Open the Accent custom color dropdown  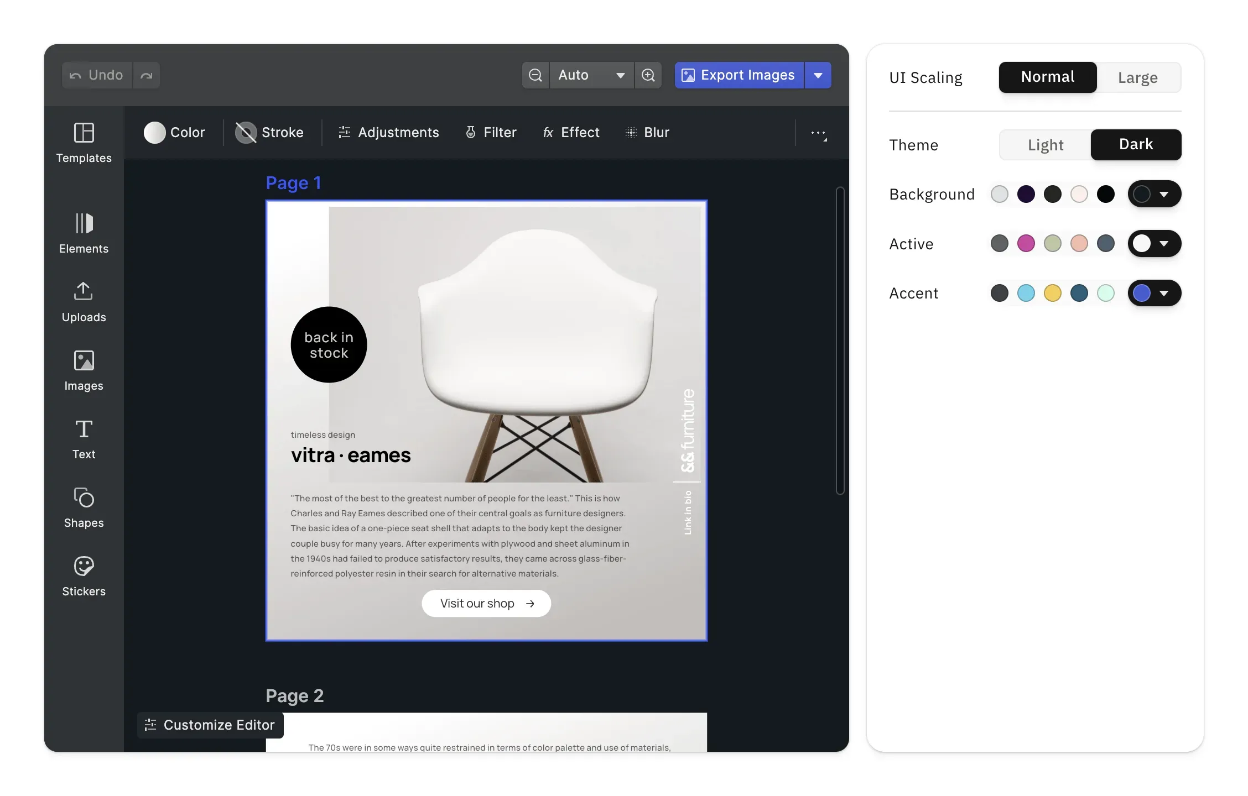pyautogui.click(x=1155, y=293)
